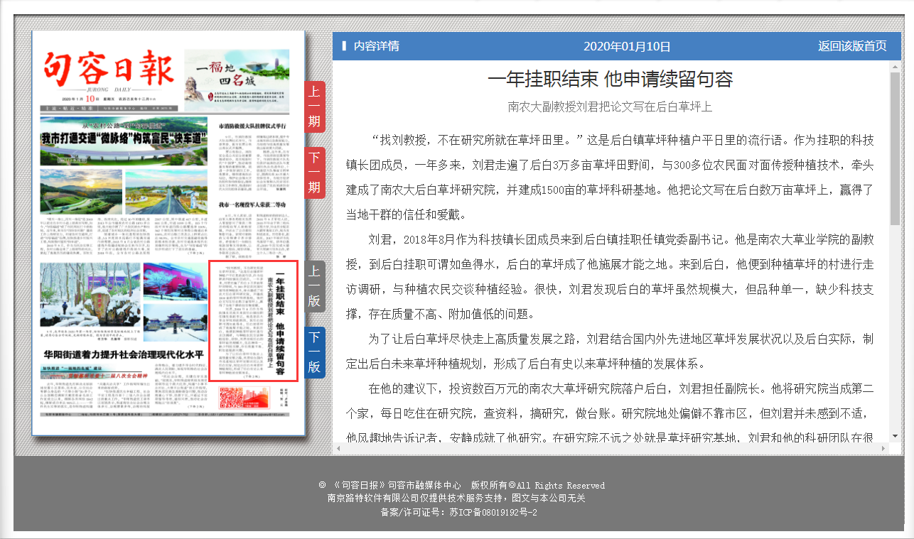914x539 pixels.
Task: Open previous page via 上一版 button
Action: pyautogui.click(x=314, y=286)
